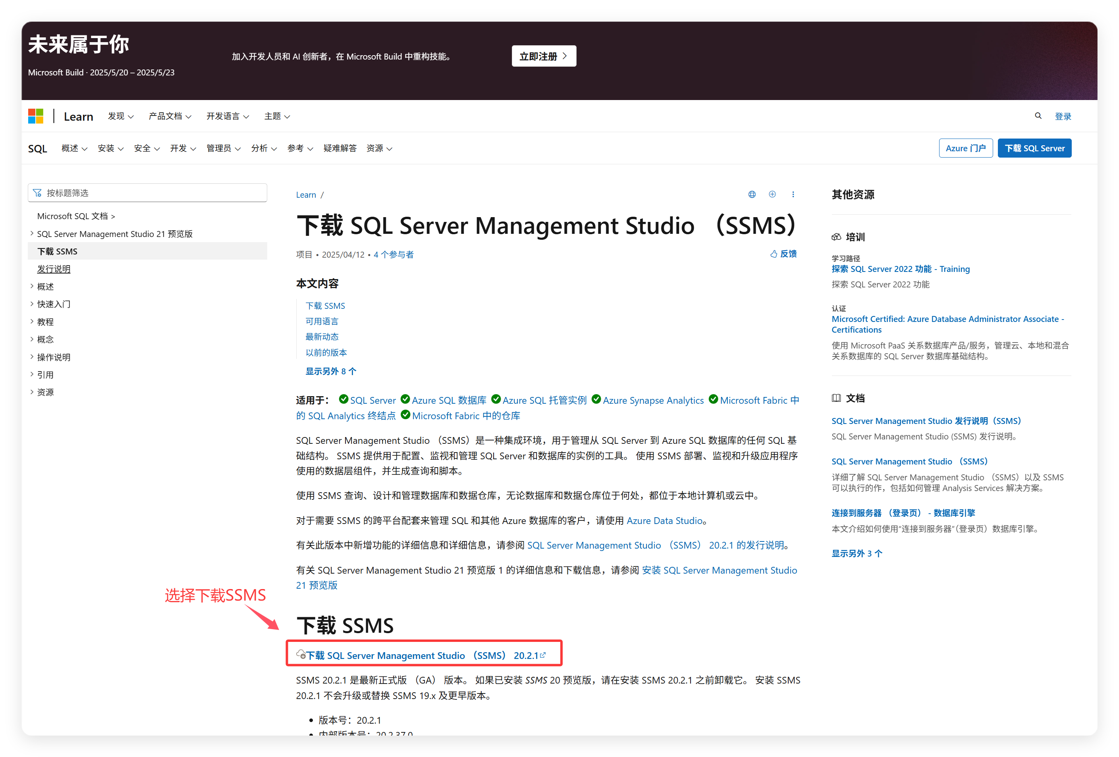Open the SQL 开发 dropdown
The width and height of the screenshot is (1119, 757).
pos(183,148)
